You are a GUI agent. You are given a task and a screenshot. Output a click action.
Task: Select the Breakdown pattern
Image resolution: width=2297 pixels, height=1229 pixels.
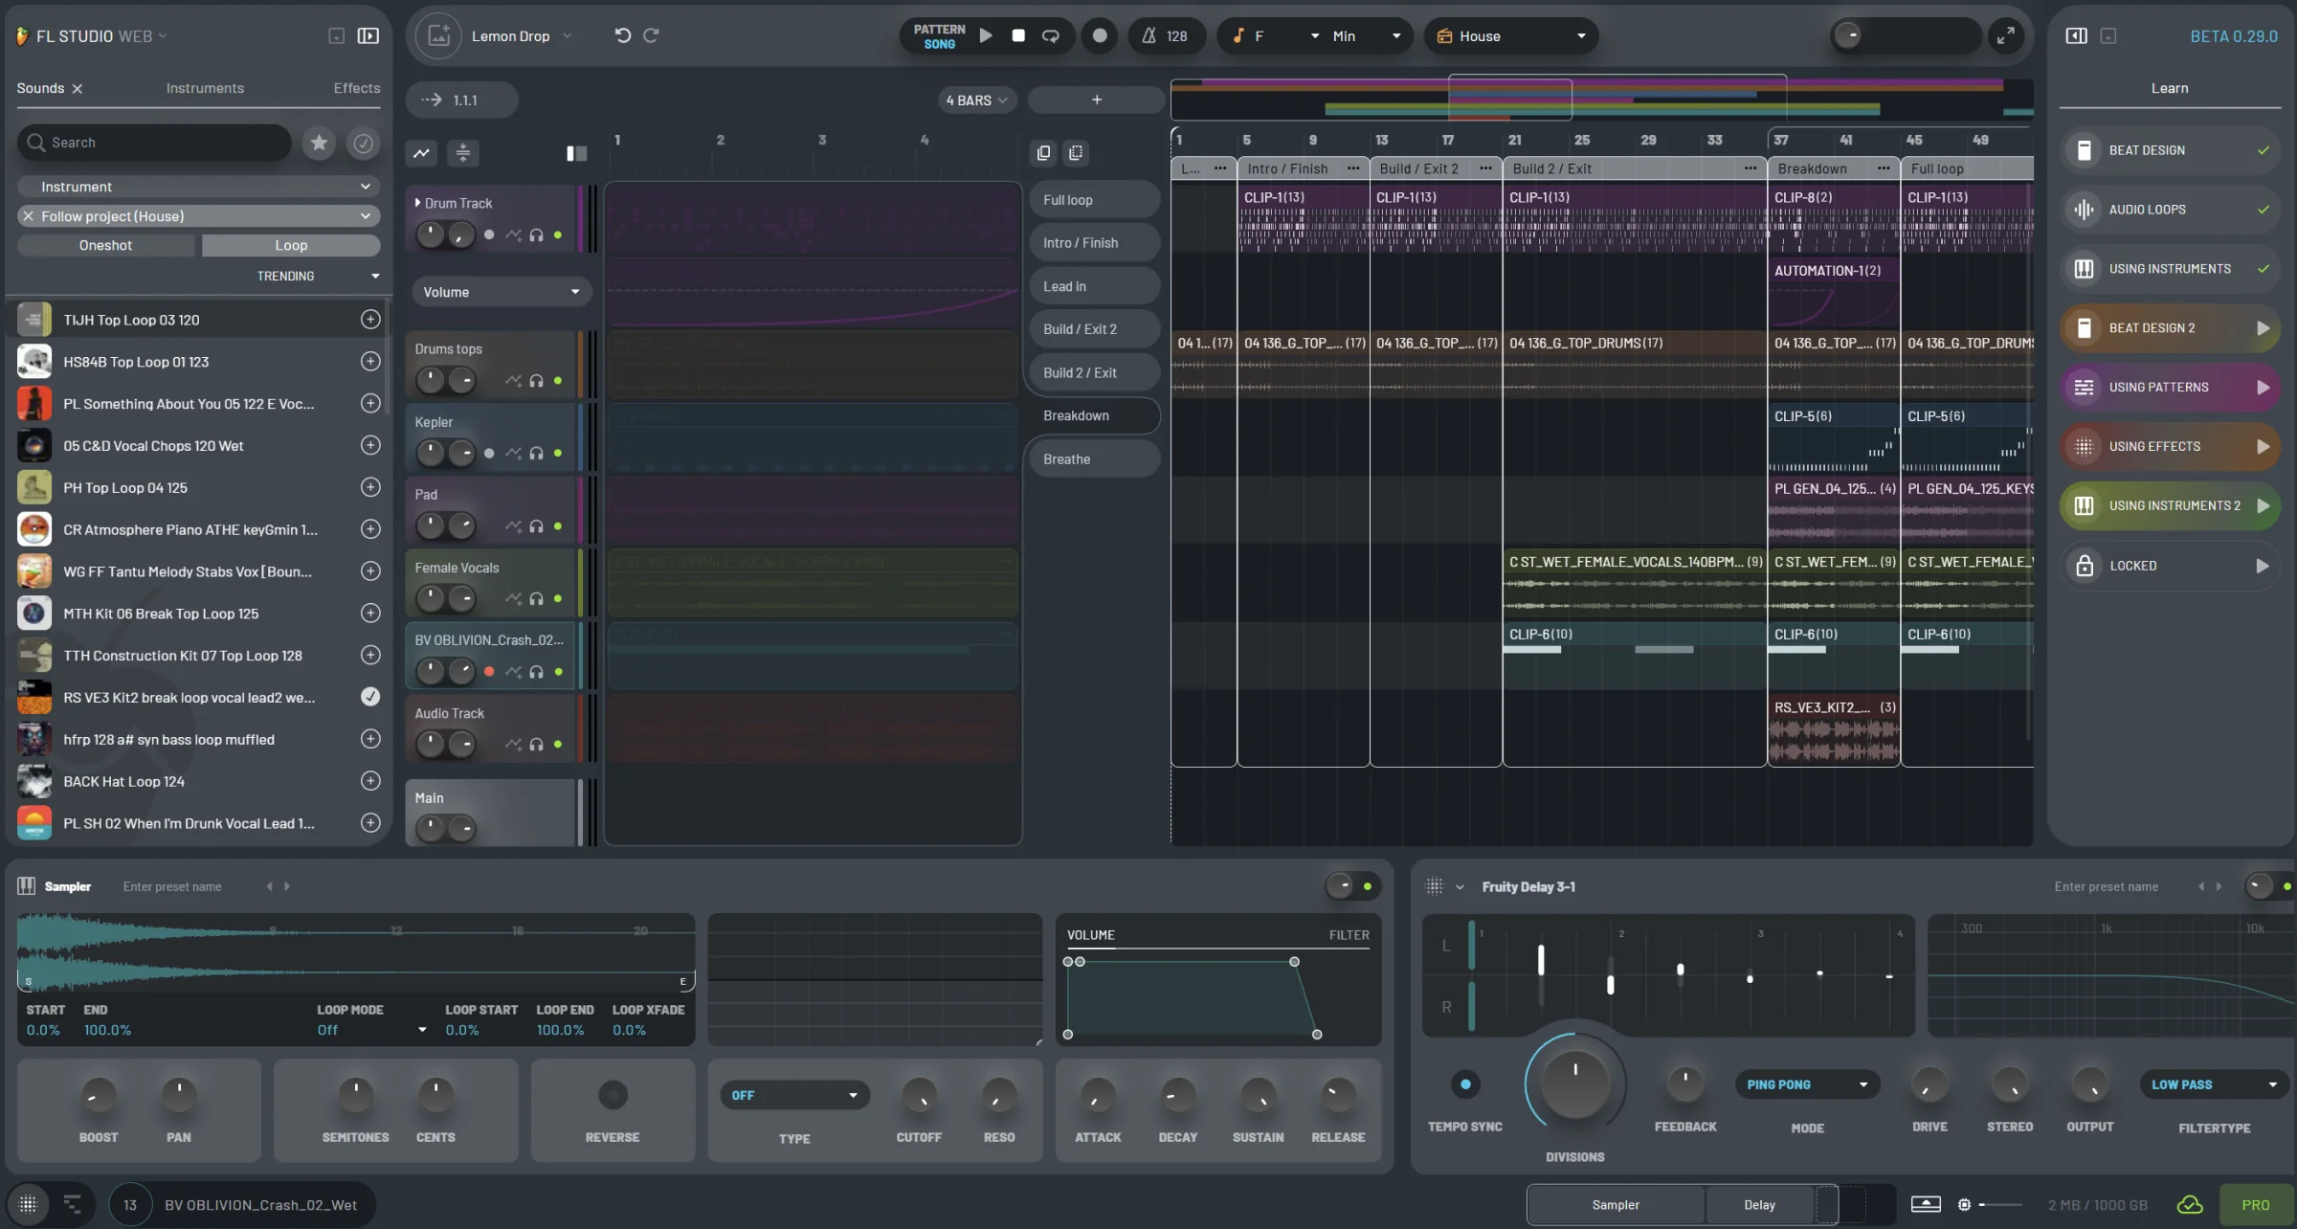point(1093,415)
